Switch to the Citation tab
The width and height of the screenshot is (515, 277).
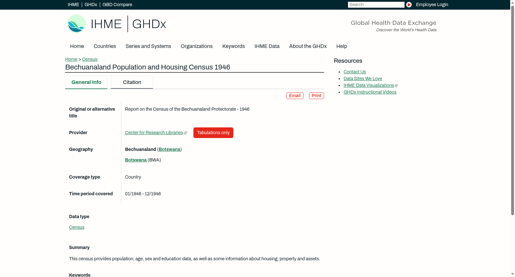coord(132,82)
